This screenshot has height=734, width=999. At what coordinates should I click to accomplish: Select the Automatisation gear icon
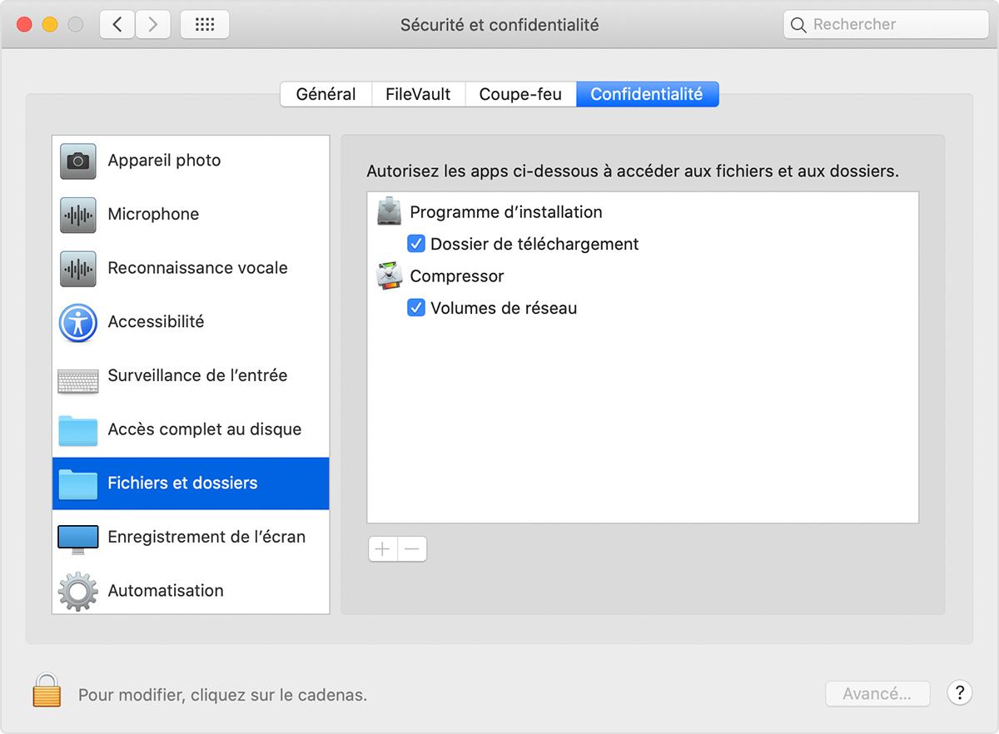click(77, 591)
